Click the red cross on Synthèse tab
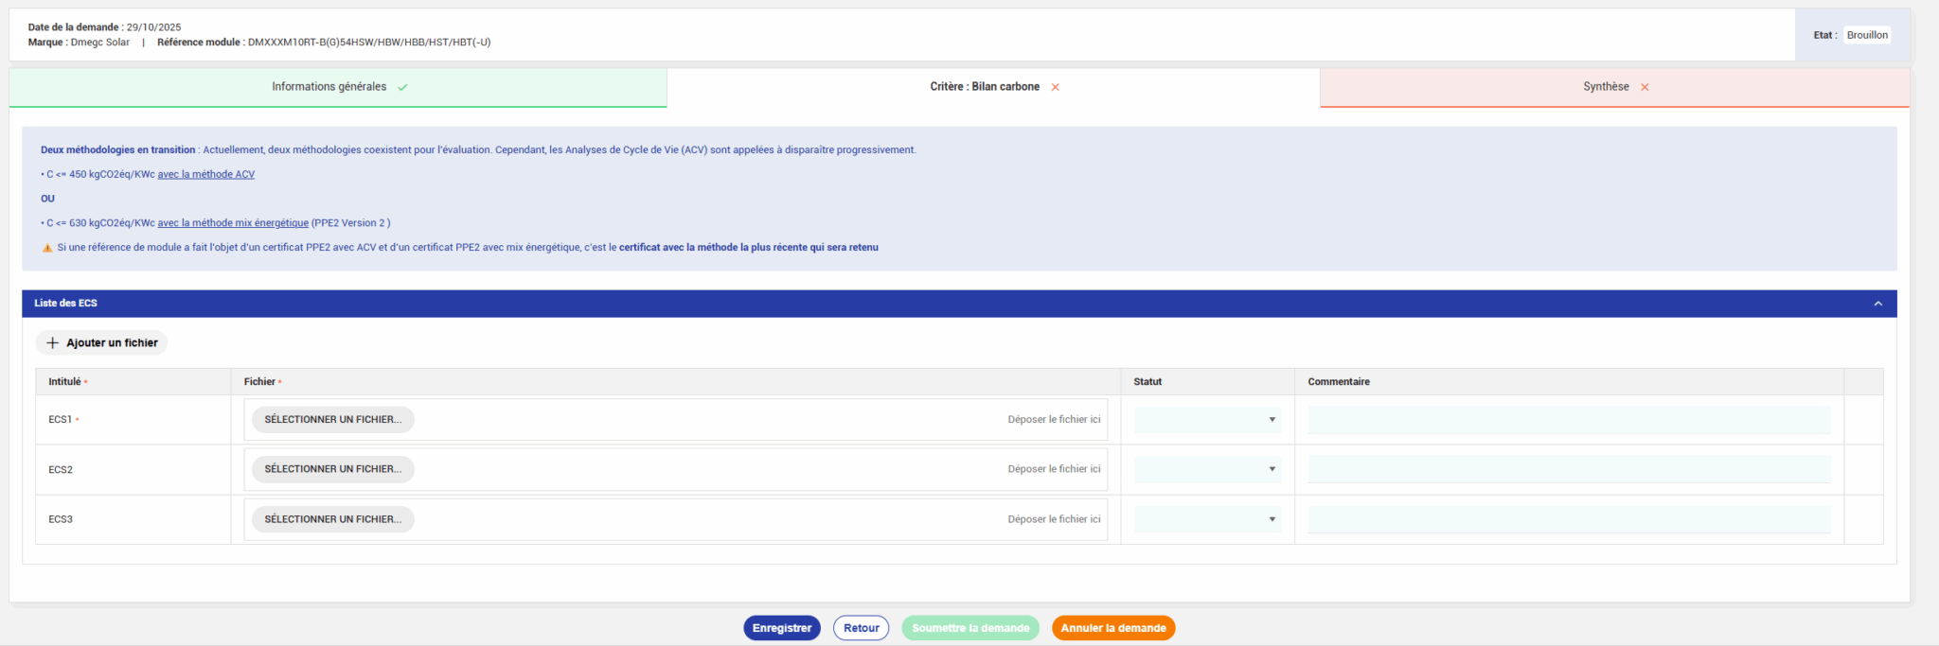This screenshot has height=646, width=1939. [x=1645, y=87]
